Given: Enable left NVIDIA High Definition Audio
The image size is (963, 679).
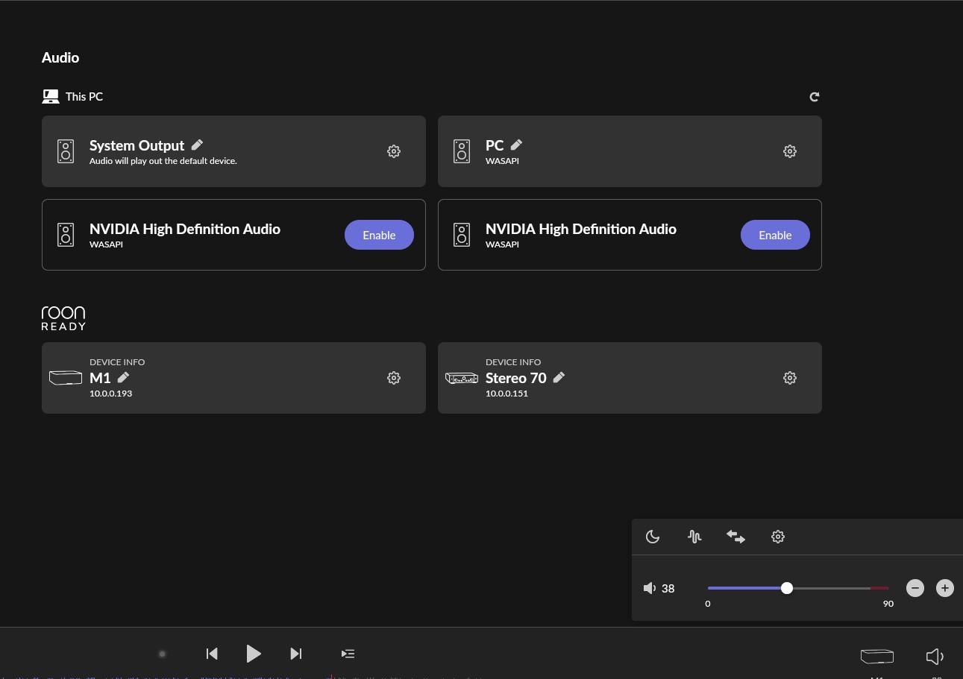Looking at the screenshot, I should (x=379, y=235).
